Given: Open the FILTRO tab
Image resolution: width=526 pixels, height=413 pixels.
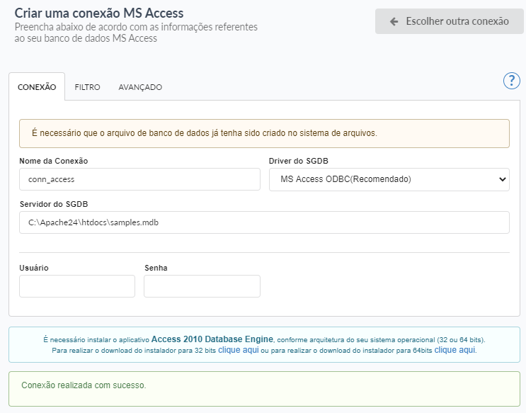Looking at the screenshot, I should click(x=87, y=87).
